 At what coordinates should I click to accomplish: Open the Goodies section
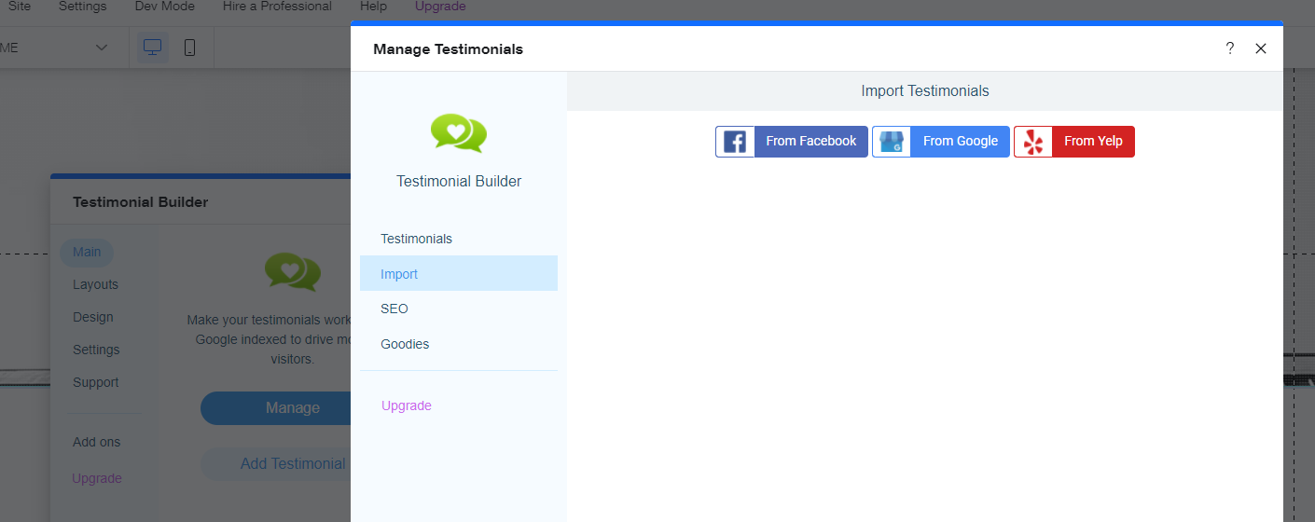click(459, 344)
